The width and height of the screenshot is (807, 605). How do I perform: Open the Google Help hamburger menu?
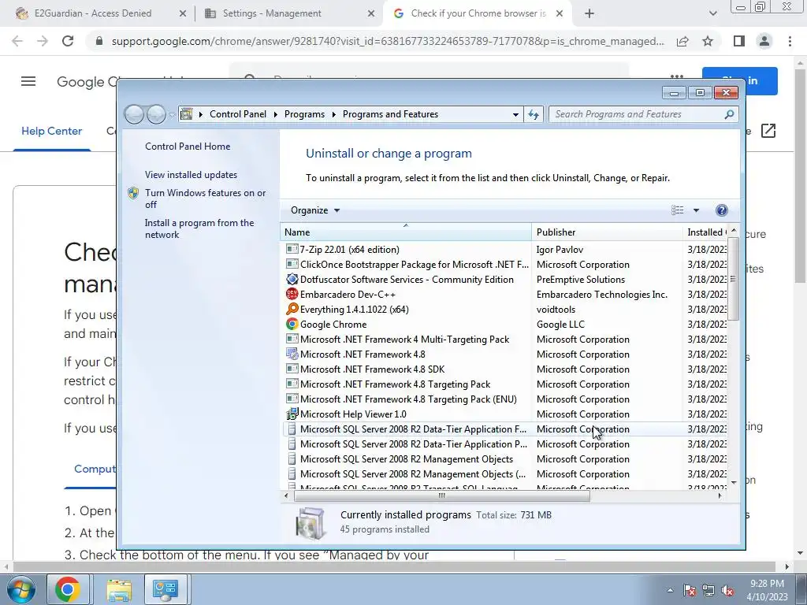[28, 81]
